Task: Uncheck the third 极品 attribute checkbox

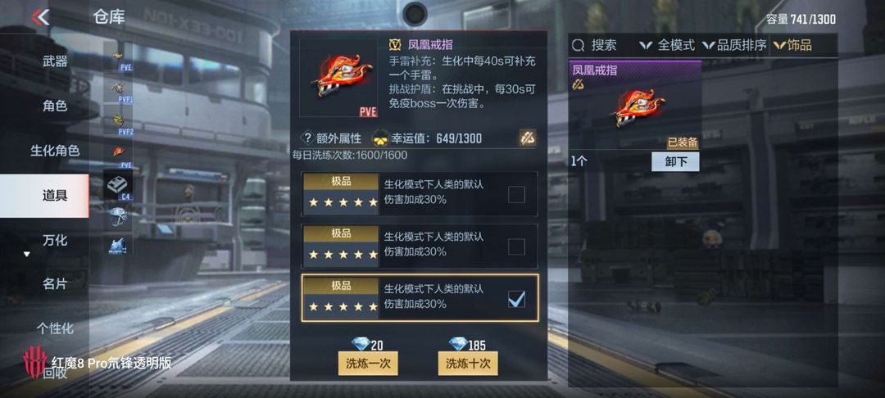Action: [x=516, y=299]
